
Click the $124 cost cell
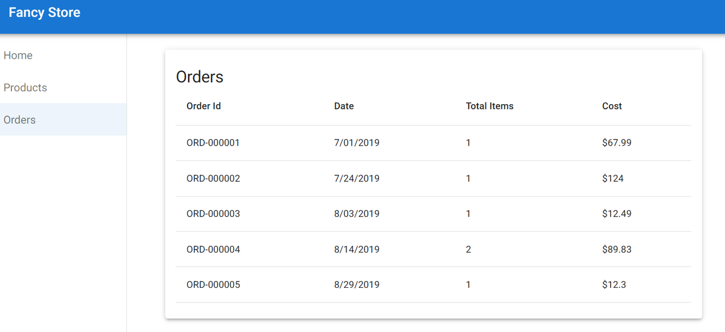point(613,178)
